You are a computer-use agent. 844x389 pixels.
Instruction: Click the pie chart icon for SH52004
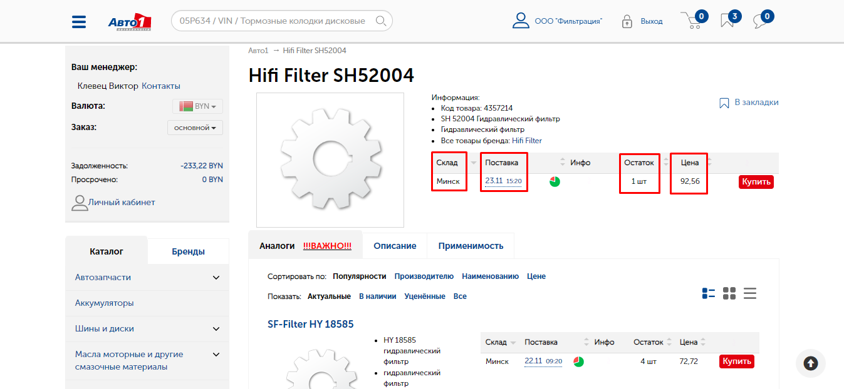click(x=555, y=181)
